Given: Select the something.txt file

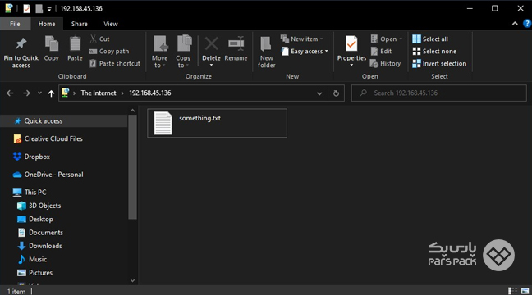Looking at the screenshot, I should (x=217, y=123).
